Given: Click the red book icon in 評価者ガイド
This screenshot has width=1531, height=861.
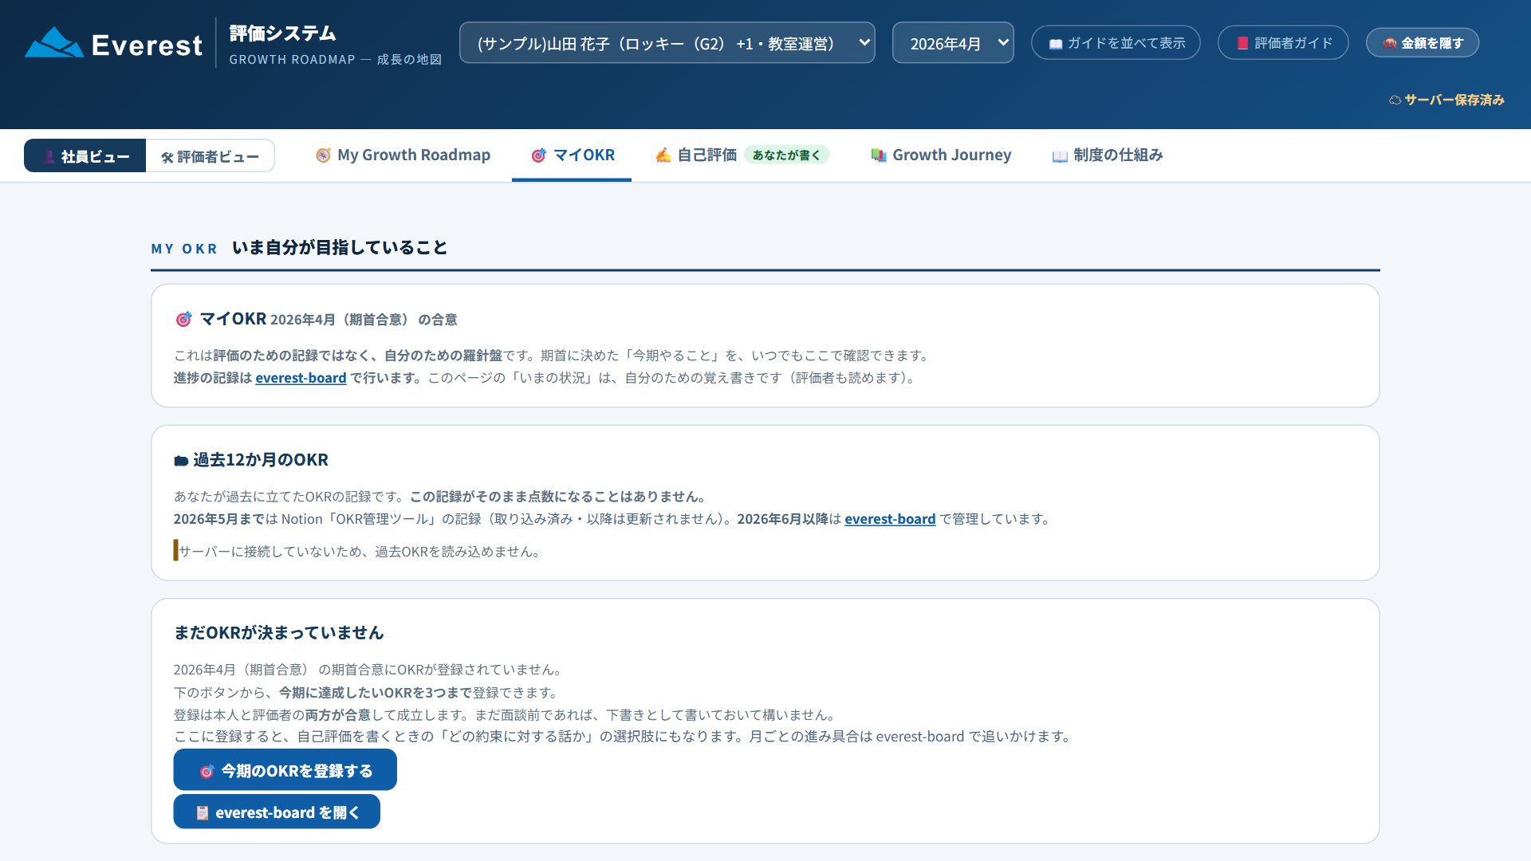Looking at the screenshot, I should [x=1242, y=43].
